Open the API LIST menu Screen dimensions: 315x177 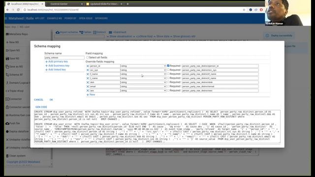click(x=39, y=18)
